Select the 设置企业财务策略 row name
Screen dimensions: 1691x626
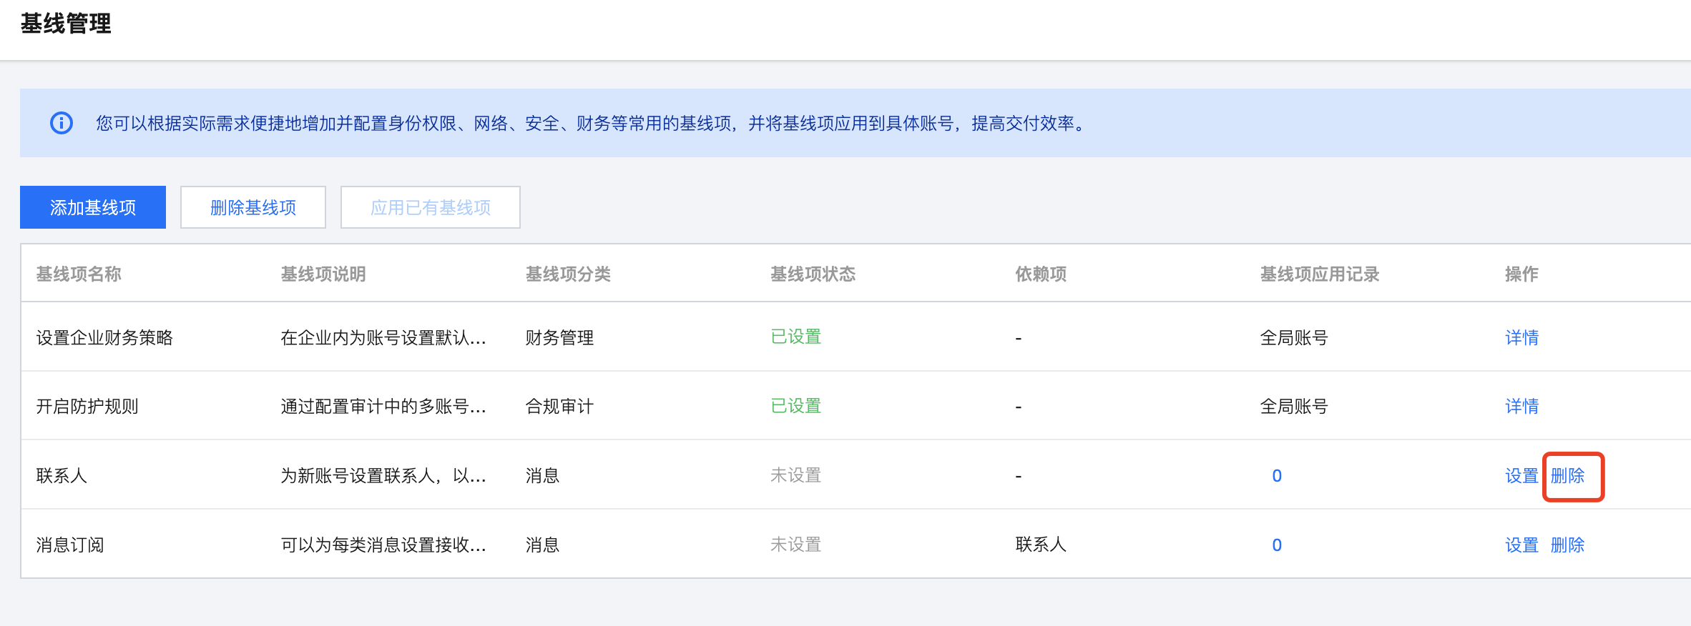click(x=104, y=337)
